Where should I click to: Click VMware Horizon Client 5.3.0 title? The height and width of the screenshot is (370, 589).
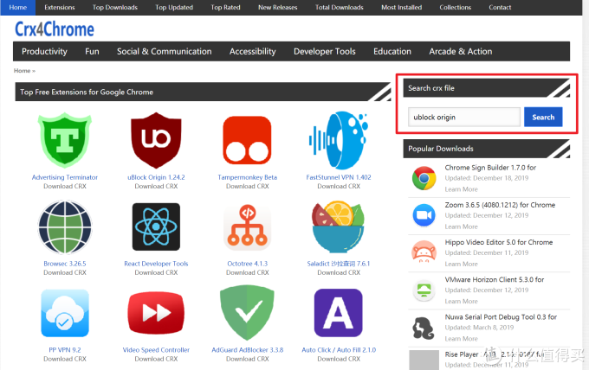[x=495, y=279]
